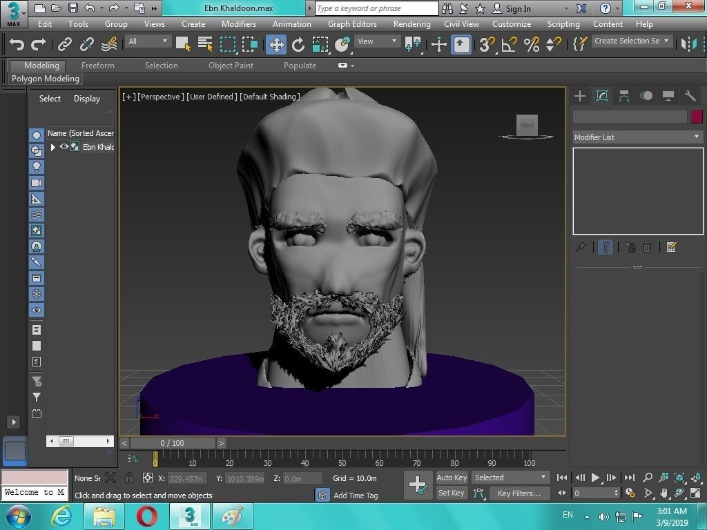
Task: Open Opera browser from the taskbar
Action: click(x=146, y=516)
